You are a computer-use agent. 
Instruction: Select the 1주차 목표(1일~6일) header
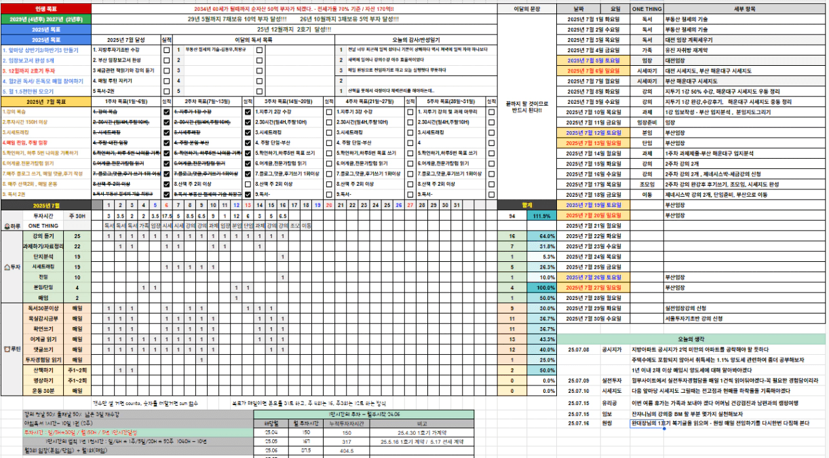[126, 101]
